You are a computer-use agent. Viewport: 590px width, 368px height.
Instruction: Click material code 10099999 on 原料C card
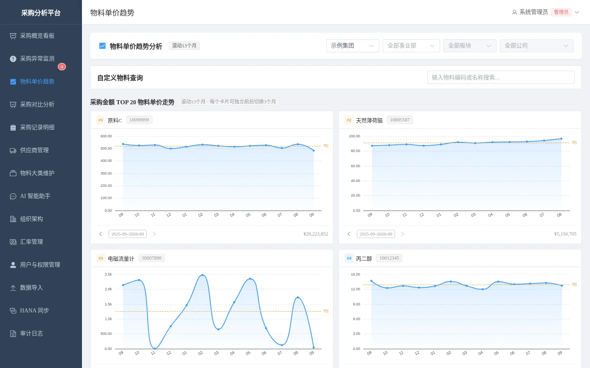(x=139, y=120)
